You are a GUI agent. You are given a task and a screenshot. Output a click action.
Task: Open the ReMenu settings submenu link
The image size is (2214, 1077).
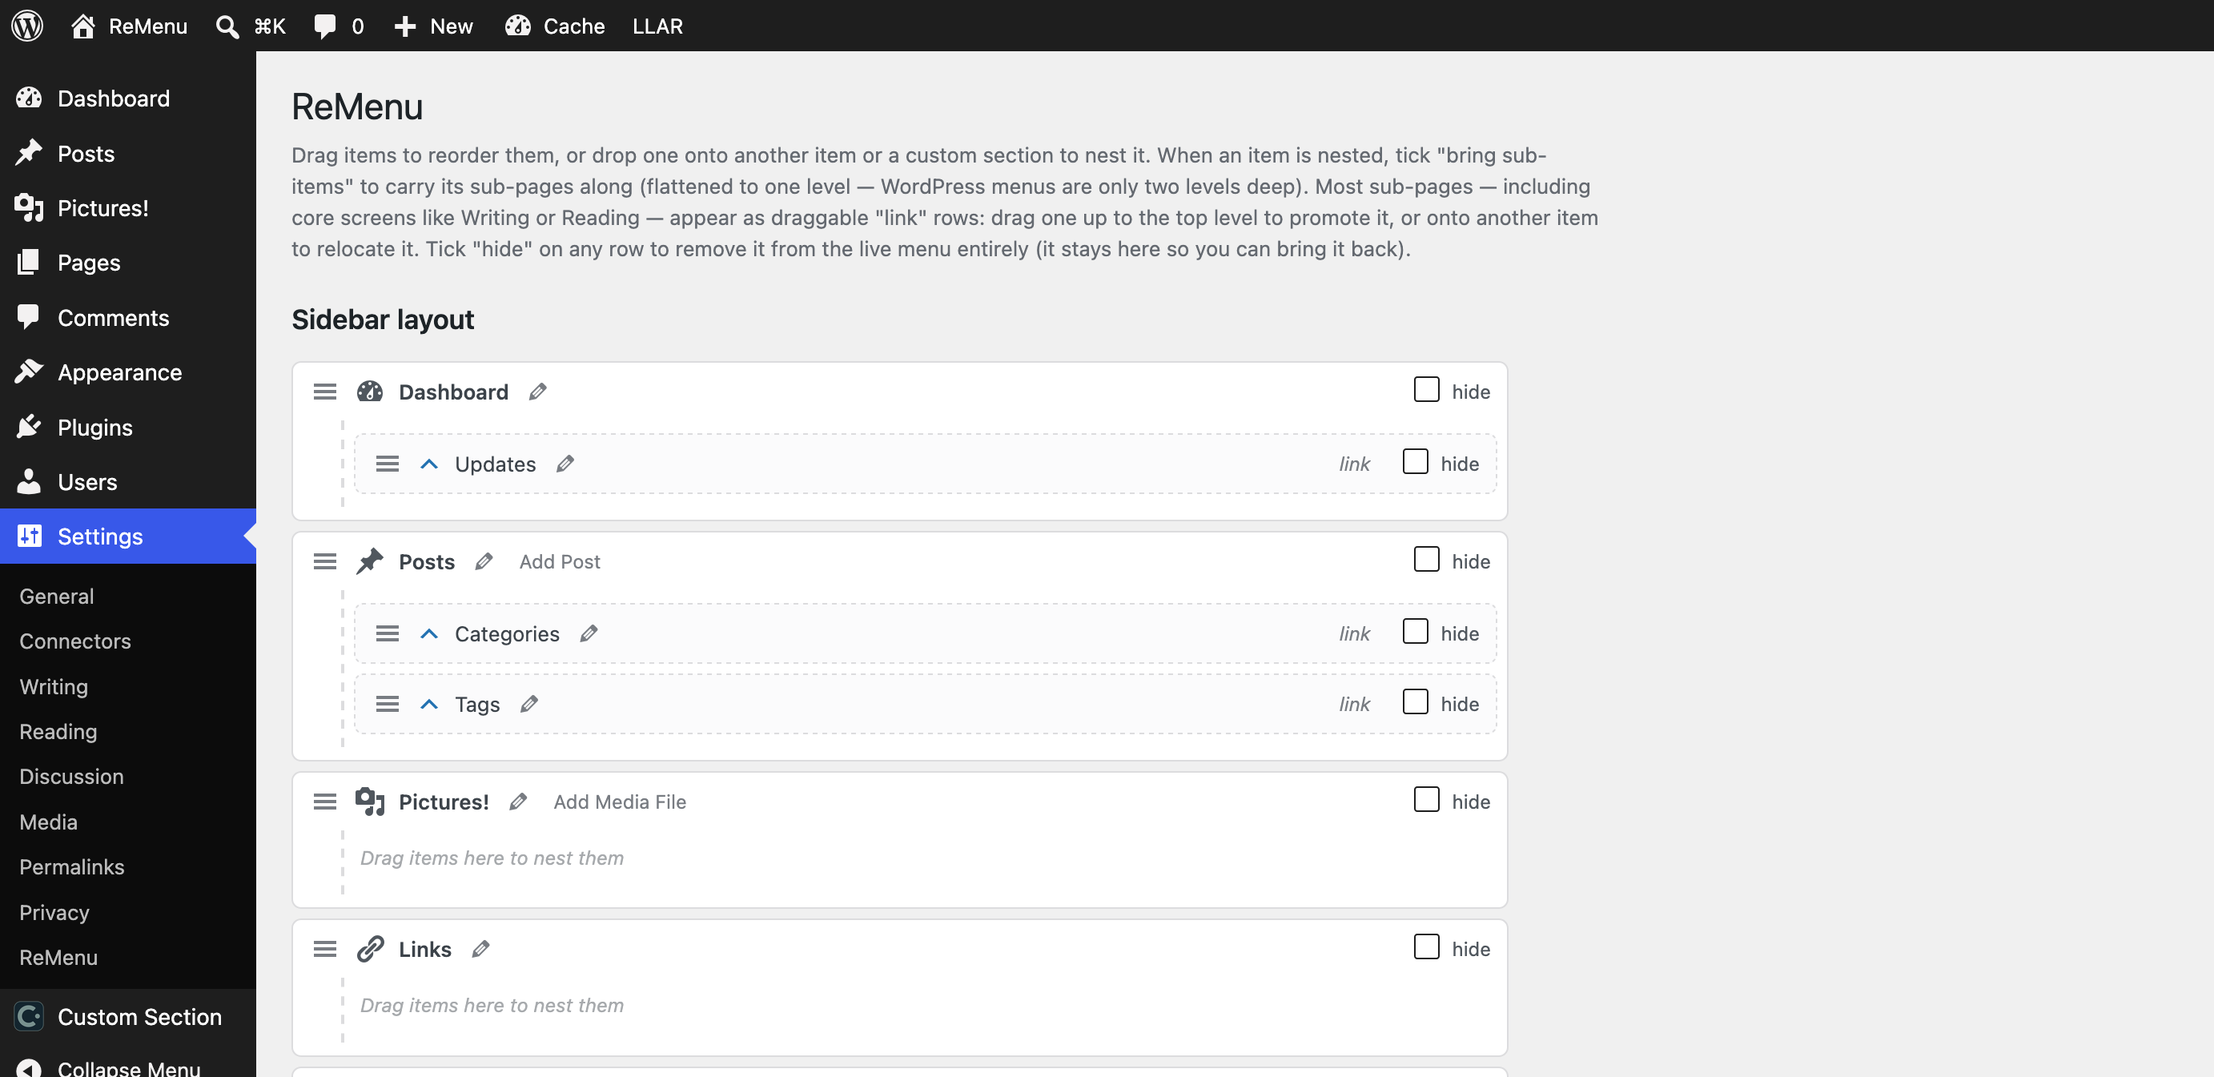click(x=59, y=958)
